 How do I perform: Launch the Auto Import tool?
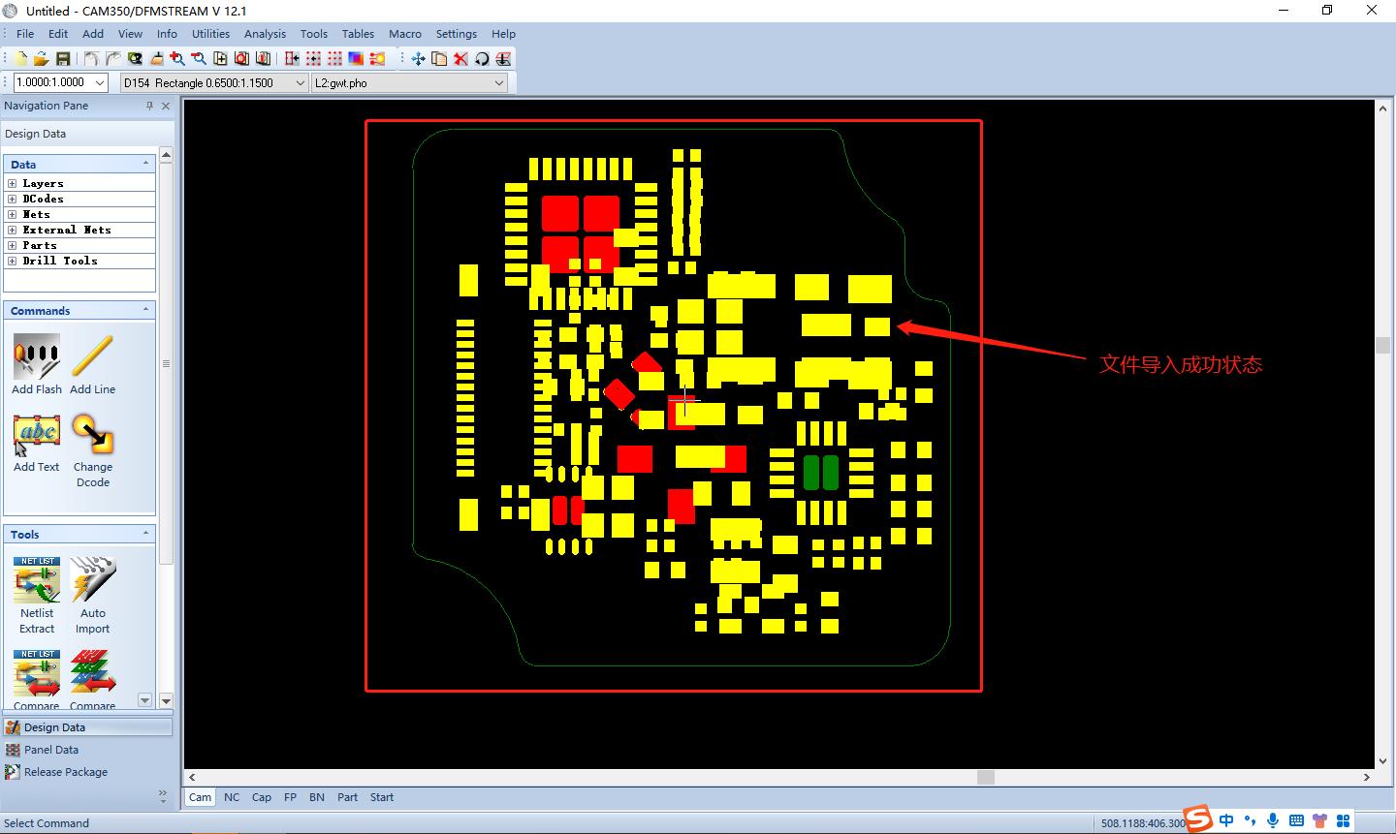(92, 581)
